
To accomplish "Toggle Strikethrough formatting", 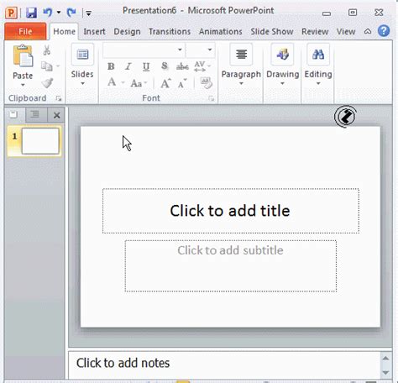I will click(x=182, y=66).
